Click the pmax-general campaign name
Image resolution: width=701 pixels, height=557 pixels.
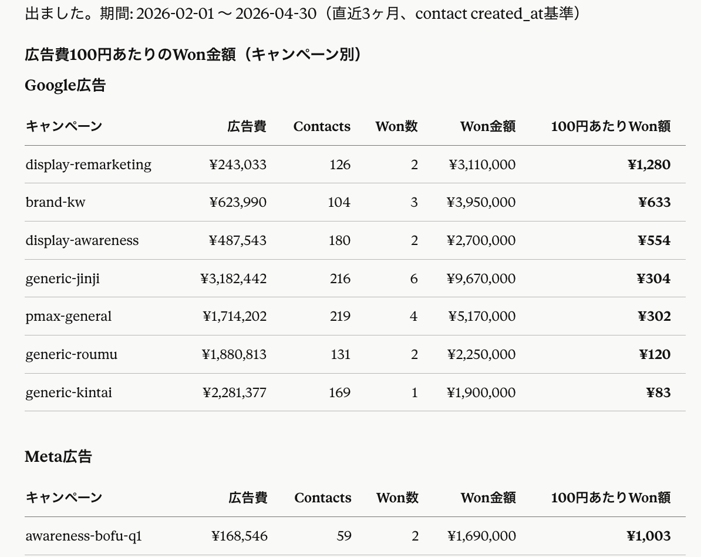69,317
